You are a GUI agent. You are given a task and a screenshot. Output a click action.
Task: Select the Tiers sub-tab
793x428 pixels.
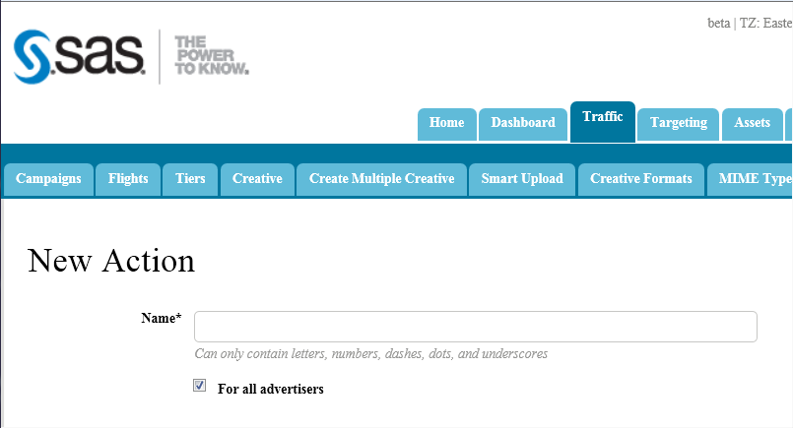pyautogui.click(x=190, y=179)
